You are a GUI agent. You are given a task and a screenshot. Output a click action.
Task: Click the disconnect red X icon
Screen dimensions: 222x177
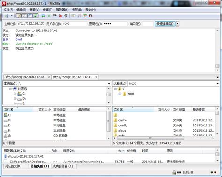pos(60,15)
